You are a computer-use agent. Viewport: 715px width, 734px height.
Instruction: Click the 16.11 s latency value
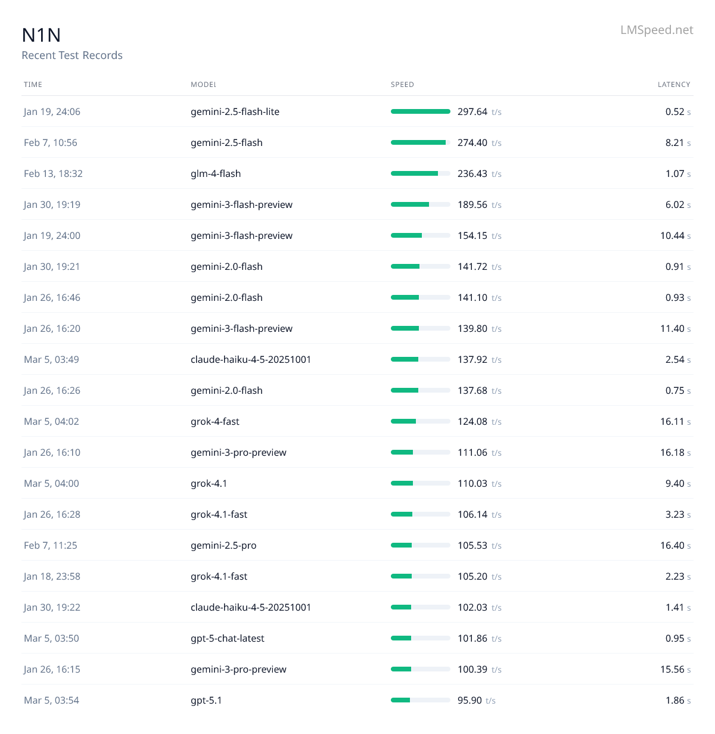click(676, 421)
